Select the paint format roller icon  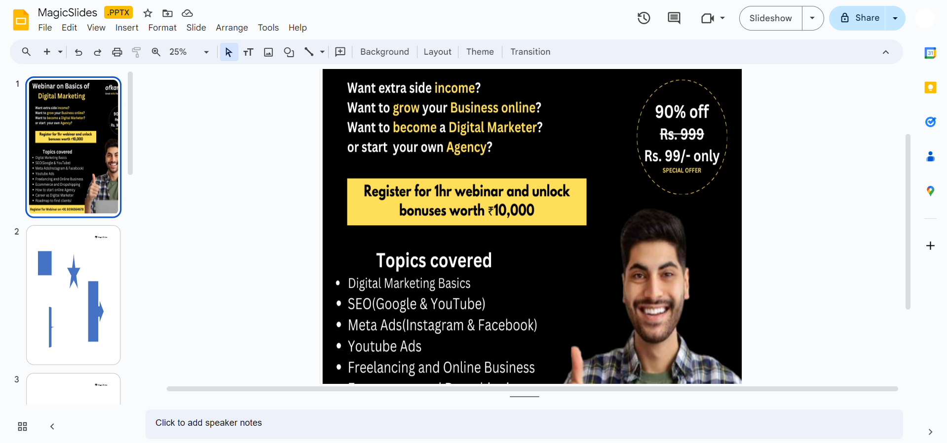137,52
